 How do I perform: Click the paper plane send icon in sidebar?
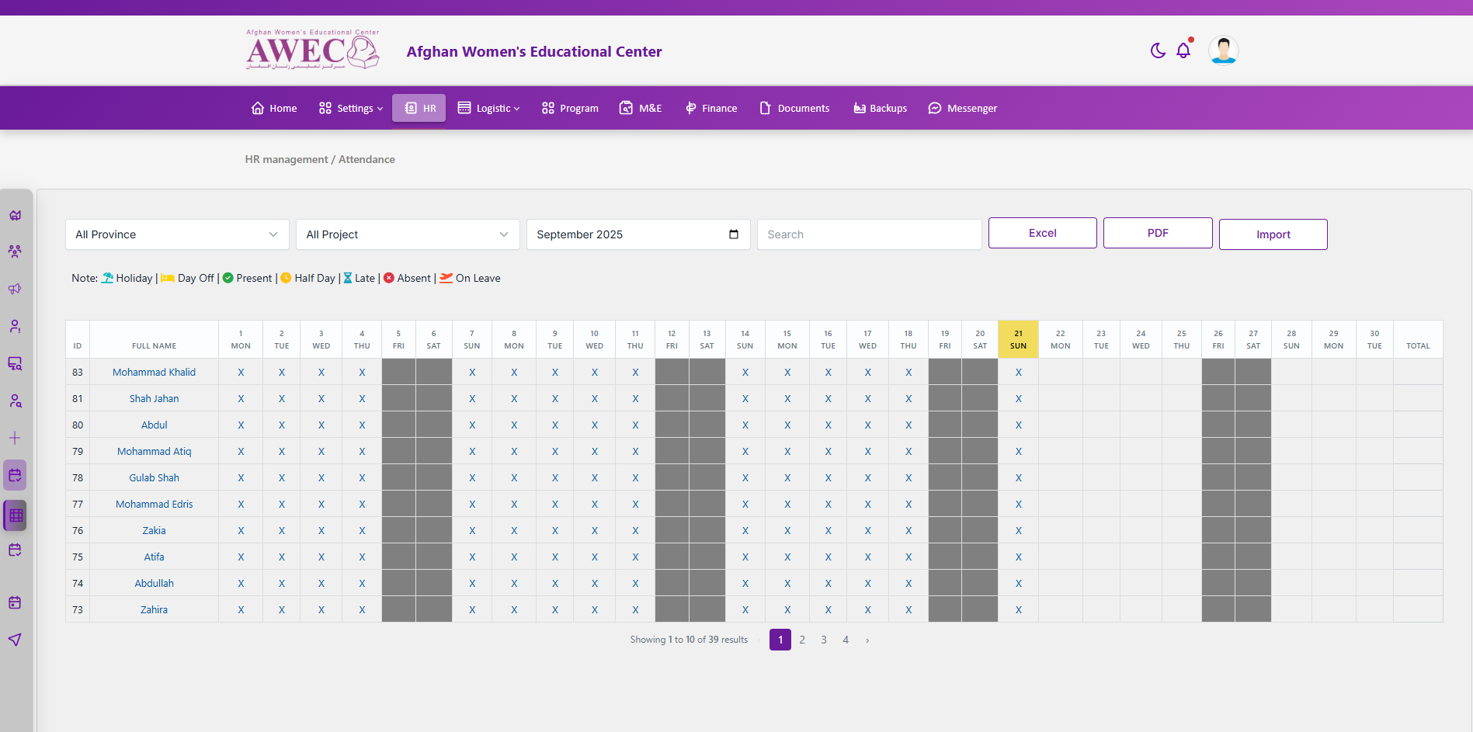15,639
